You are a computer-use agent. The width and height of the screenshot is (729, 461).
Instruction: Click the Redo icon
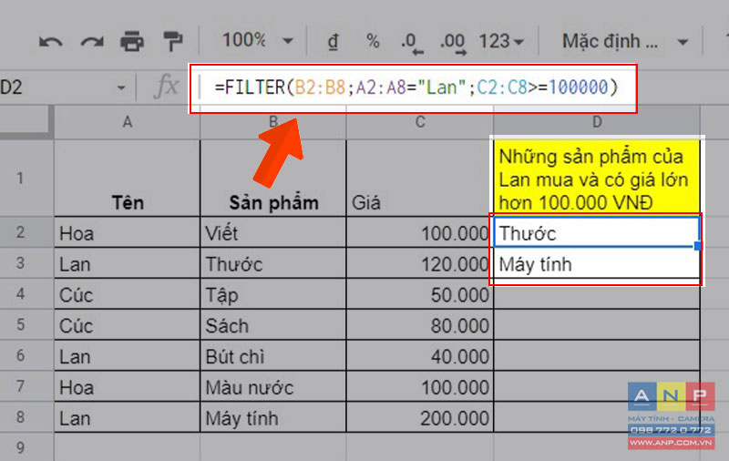[x=92, y=42]
